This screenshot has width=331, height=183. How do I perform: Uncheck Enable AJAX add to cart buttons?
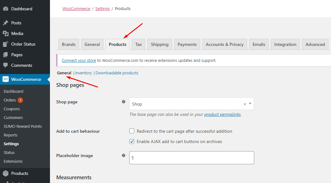coord(132,141)
